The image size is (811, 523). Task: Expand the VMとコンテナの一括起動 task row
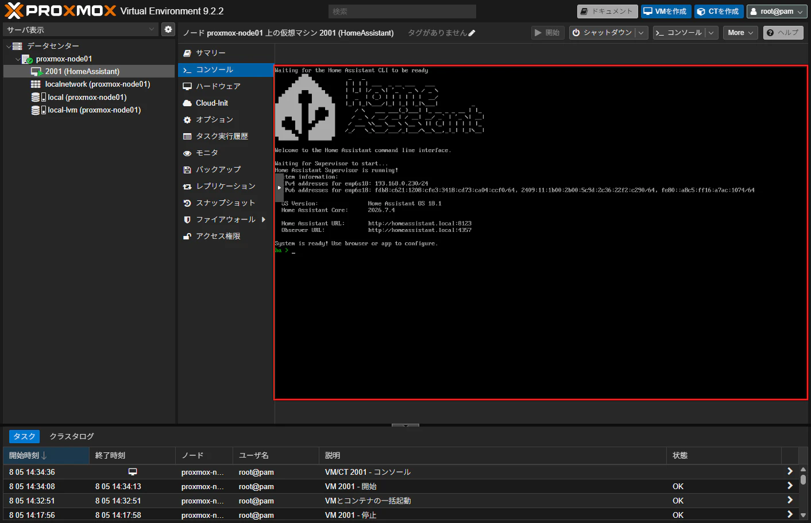click(790, 500)
